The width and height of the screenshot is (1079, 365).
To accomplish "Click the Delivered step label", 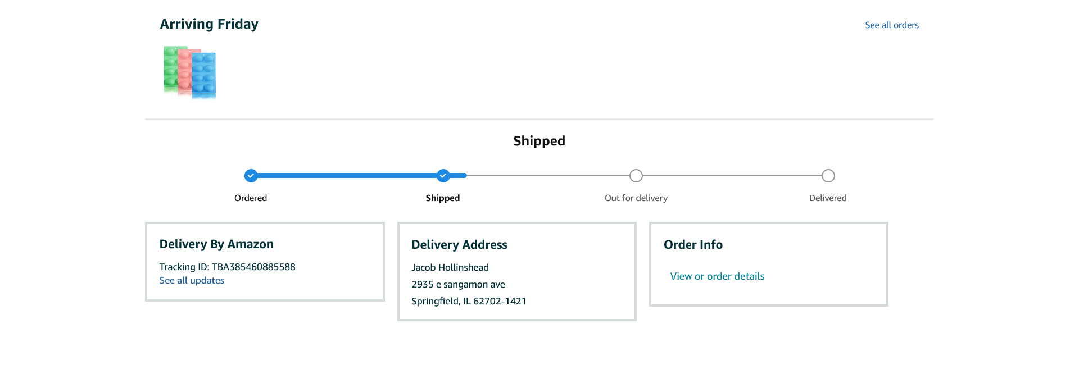I will [828, 198].
